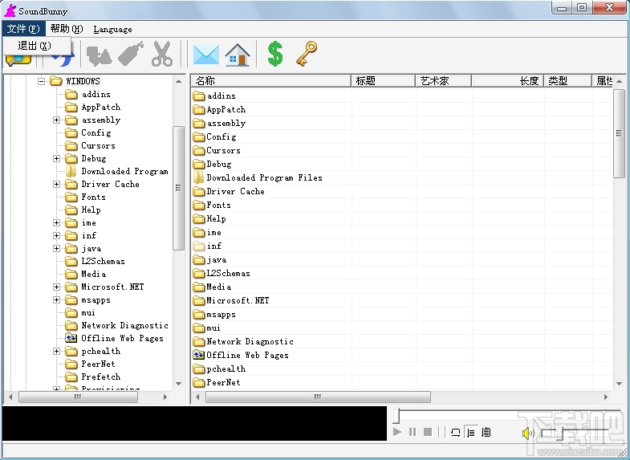The width and height of the screenshot is (630, 460).
Task: Click the tree panel scroll-up arrow
Action: pos(179,82)
